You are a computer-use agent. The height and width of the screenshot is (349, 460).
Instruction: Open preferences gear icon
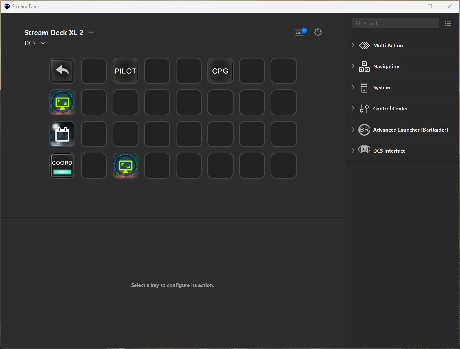coord(318,32)
